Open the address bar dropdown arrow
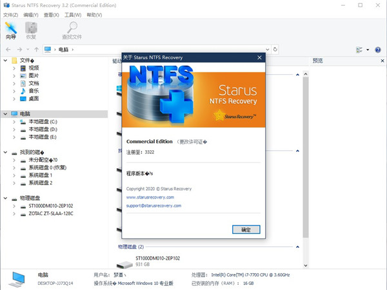The image size is (387, 290). point(267,50)
